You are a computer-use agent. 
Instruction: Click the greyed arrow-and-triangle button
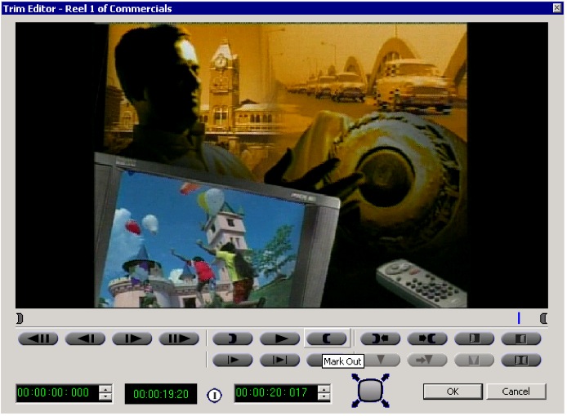427,360
